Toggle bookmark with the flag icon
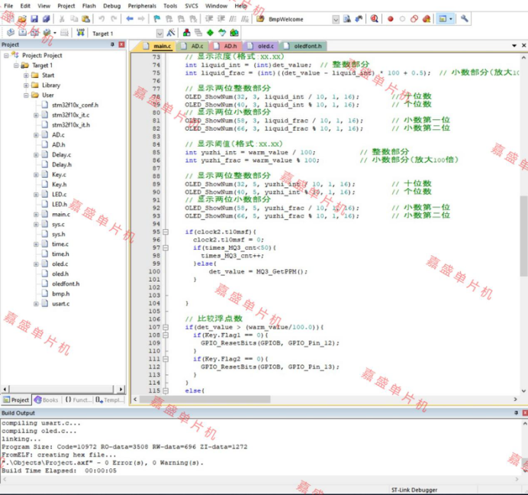This screenshot has width=528, height=495. [156, 18]
